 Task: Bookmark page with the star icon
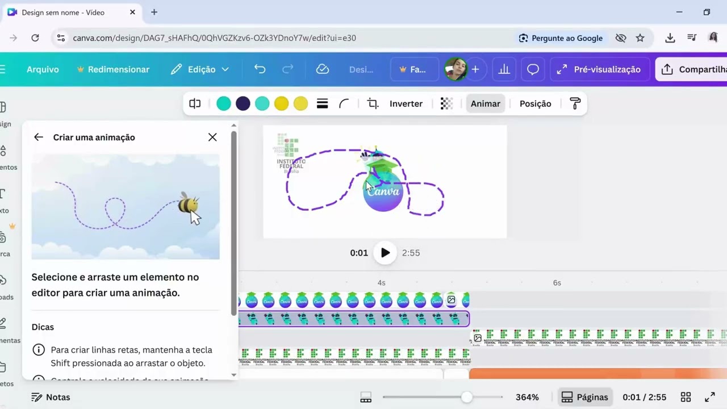pos(640,38)
